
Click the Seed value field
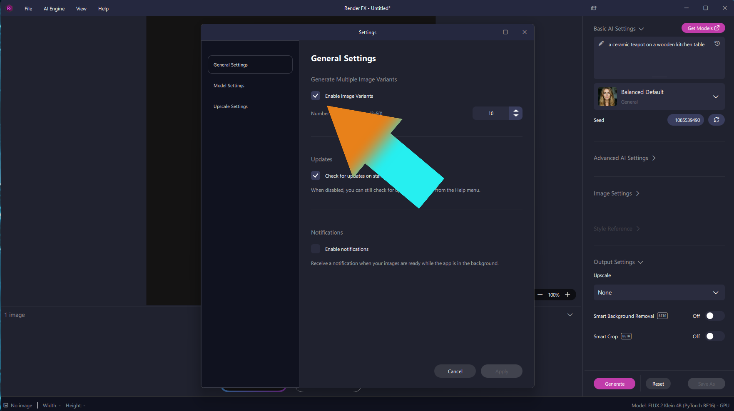pos(686,120)
